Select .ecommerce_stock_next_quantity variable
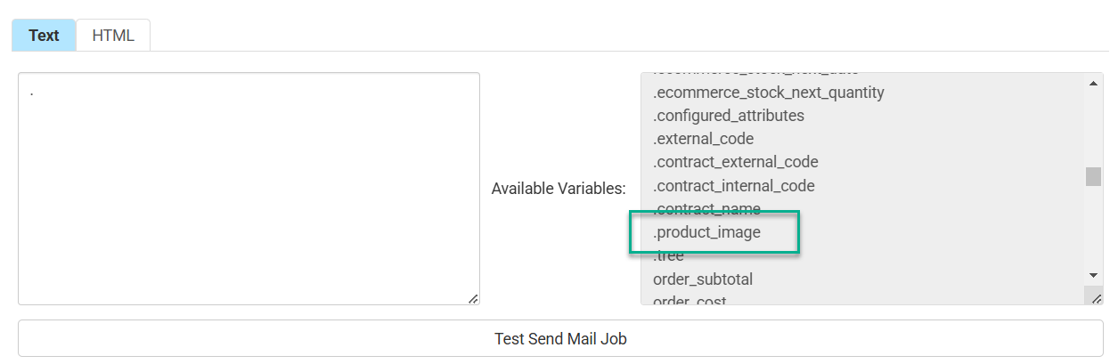 click(x=768, y=93)
